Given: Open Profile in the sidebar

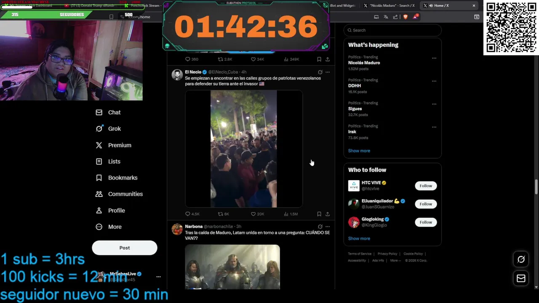Looking at the screenshot, I should tap(110, 210).
